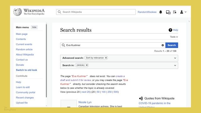Show 250 results per page

click(x=110, y=92)
